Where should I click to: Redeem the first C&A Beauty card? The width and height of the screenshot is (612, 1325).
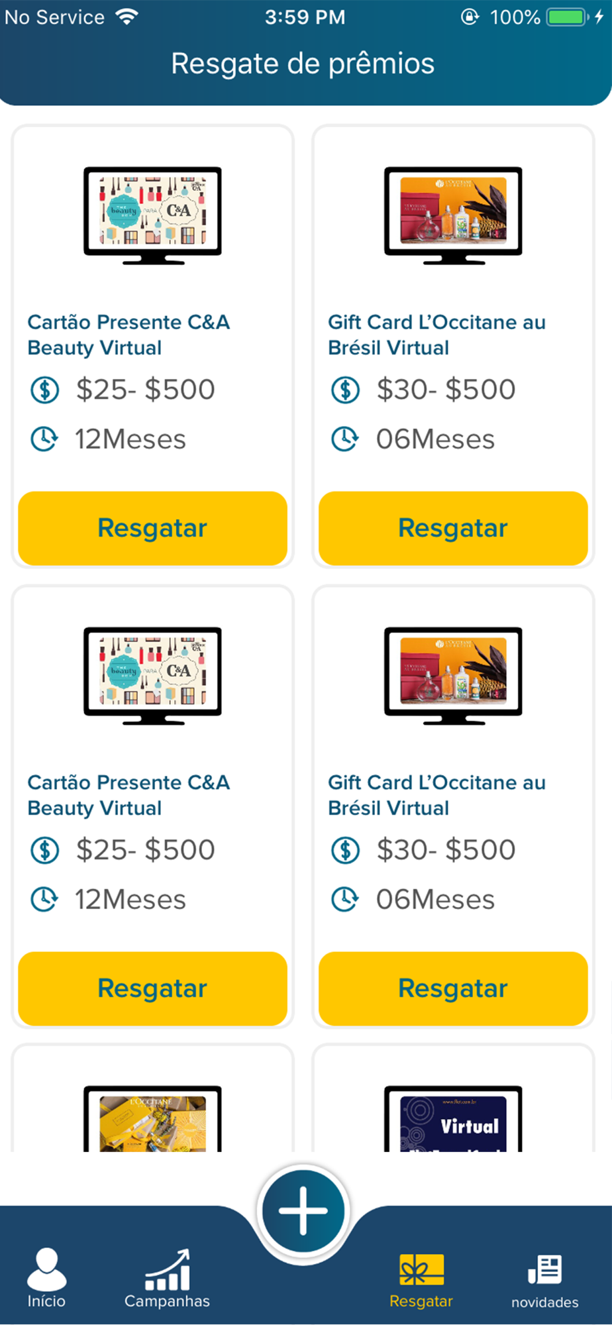pos(152,528)
